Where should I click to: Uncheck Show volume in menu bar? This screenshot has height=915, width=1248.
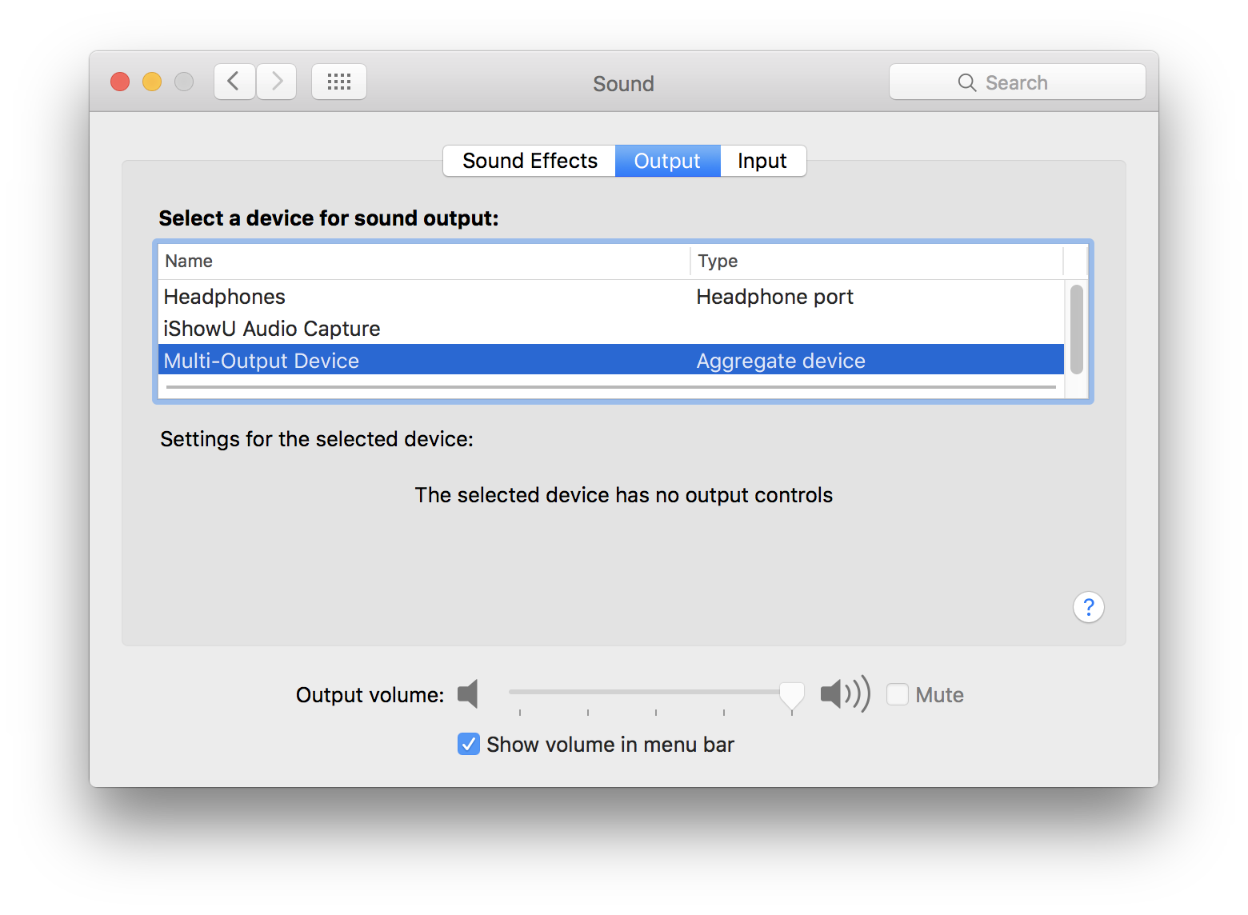click(x=469, y=744)
